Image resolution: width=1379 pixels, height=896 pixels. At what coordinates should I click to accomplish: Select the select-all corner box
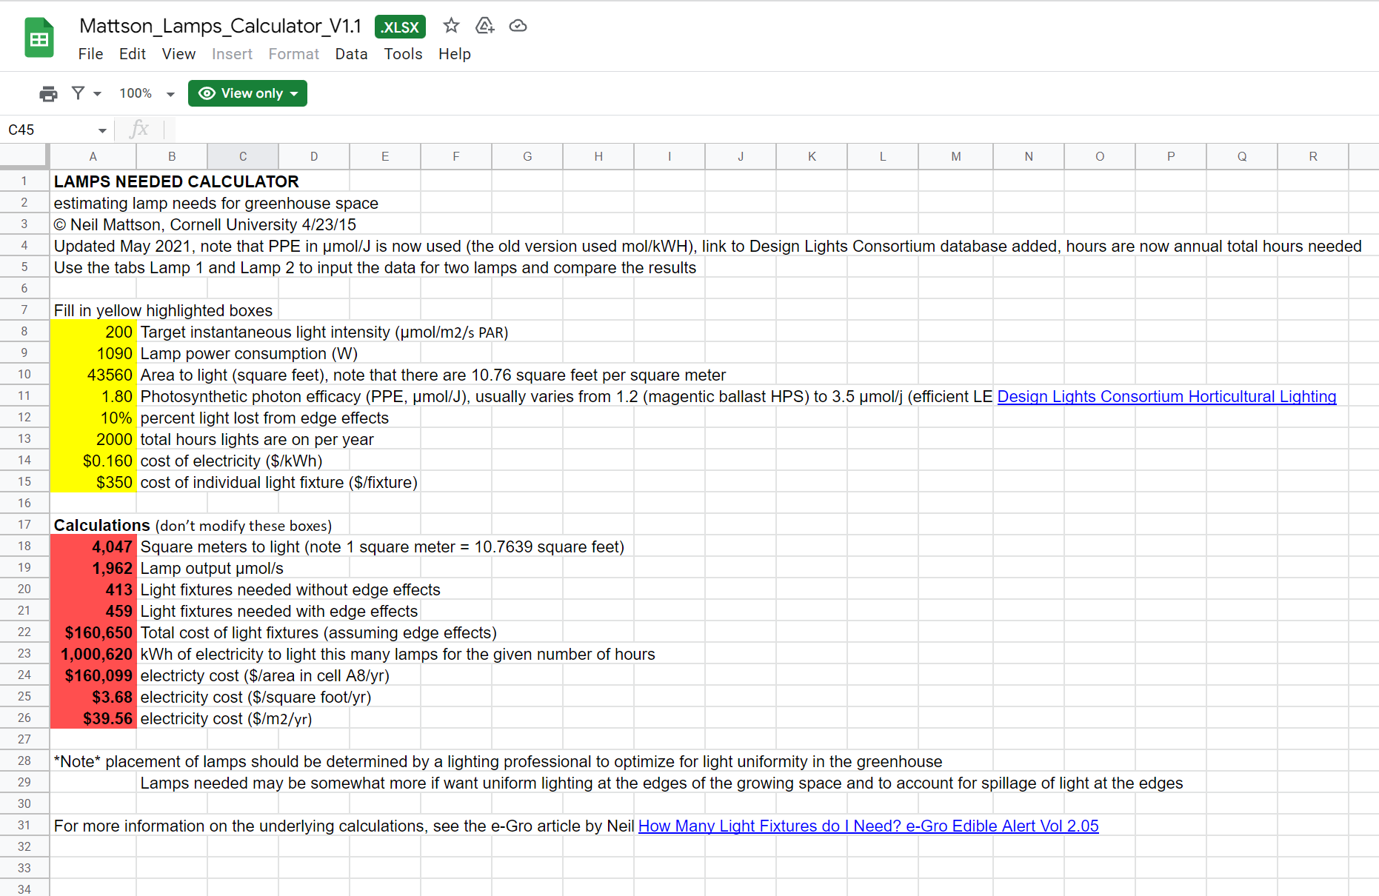pyautogui.click(x=24, y=156)
